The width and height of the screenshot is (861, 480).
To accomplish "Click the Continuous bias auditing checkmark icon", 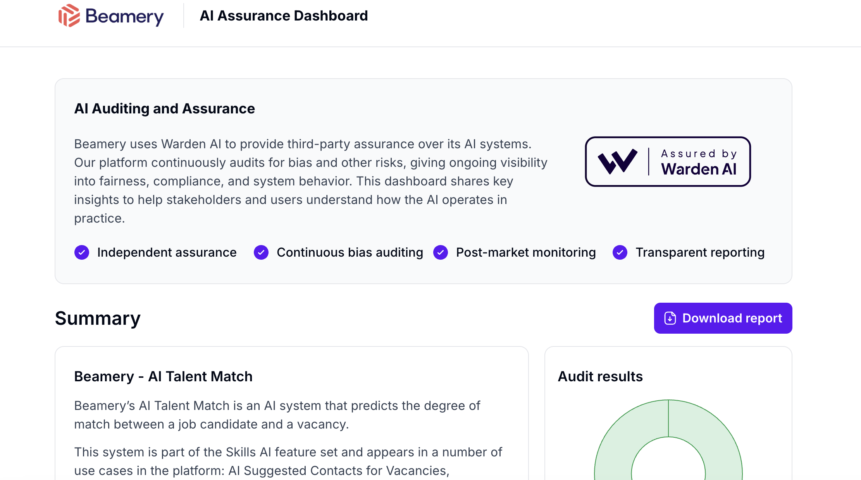I will (261, 252).
